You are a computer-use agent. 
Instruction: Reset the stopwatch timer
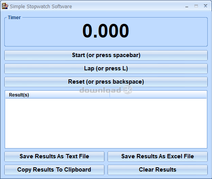pos(106,82)
